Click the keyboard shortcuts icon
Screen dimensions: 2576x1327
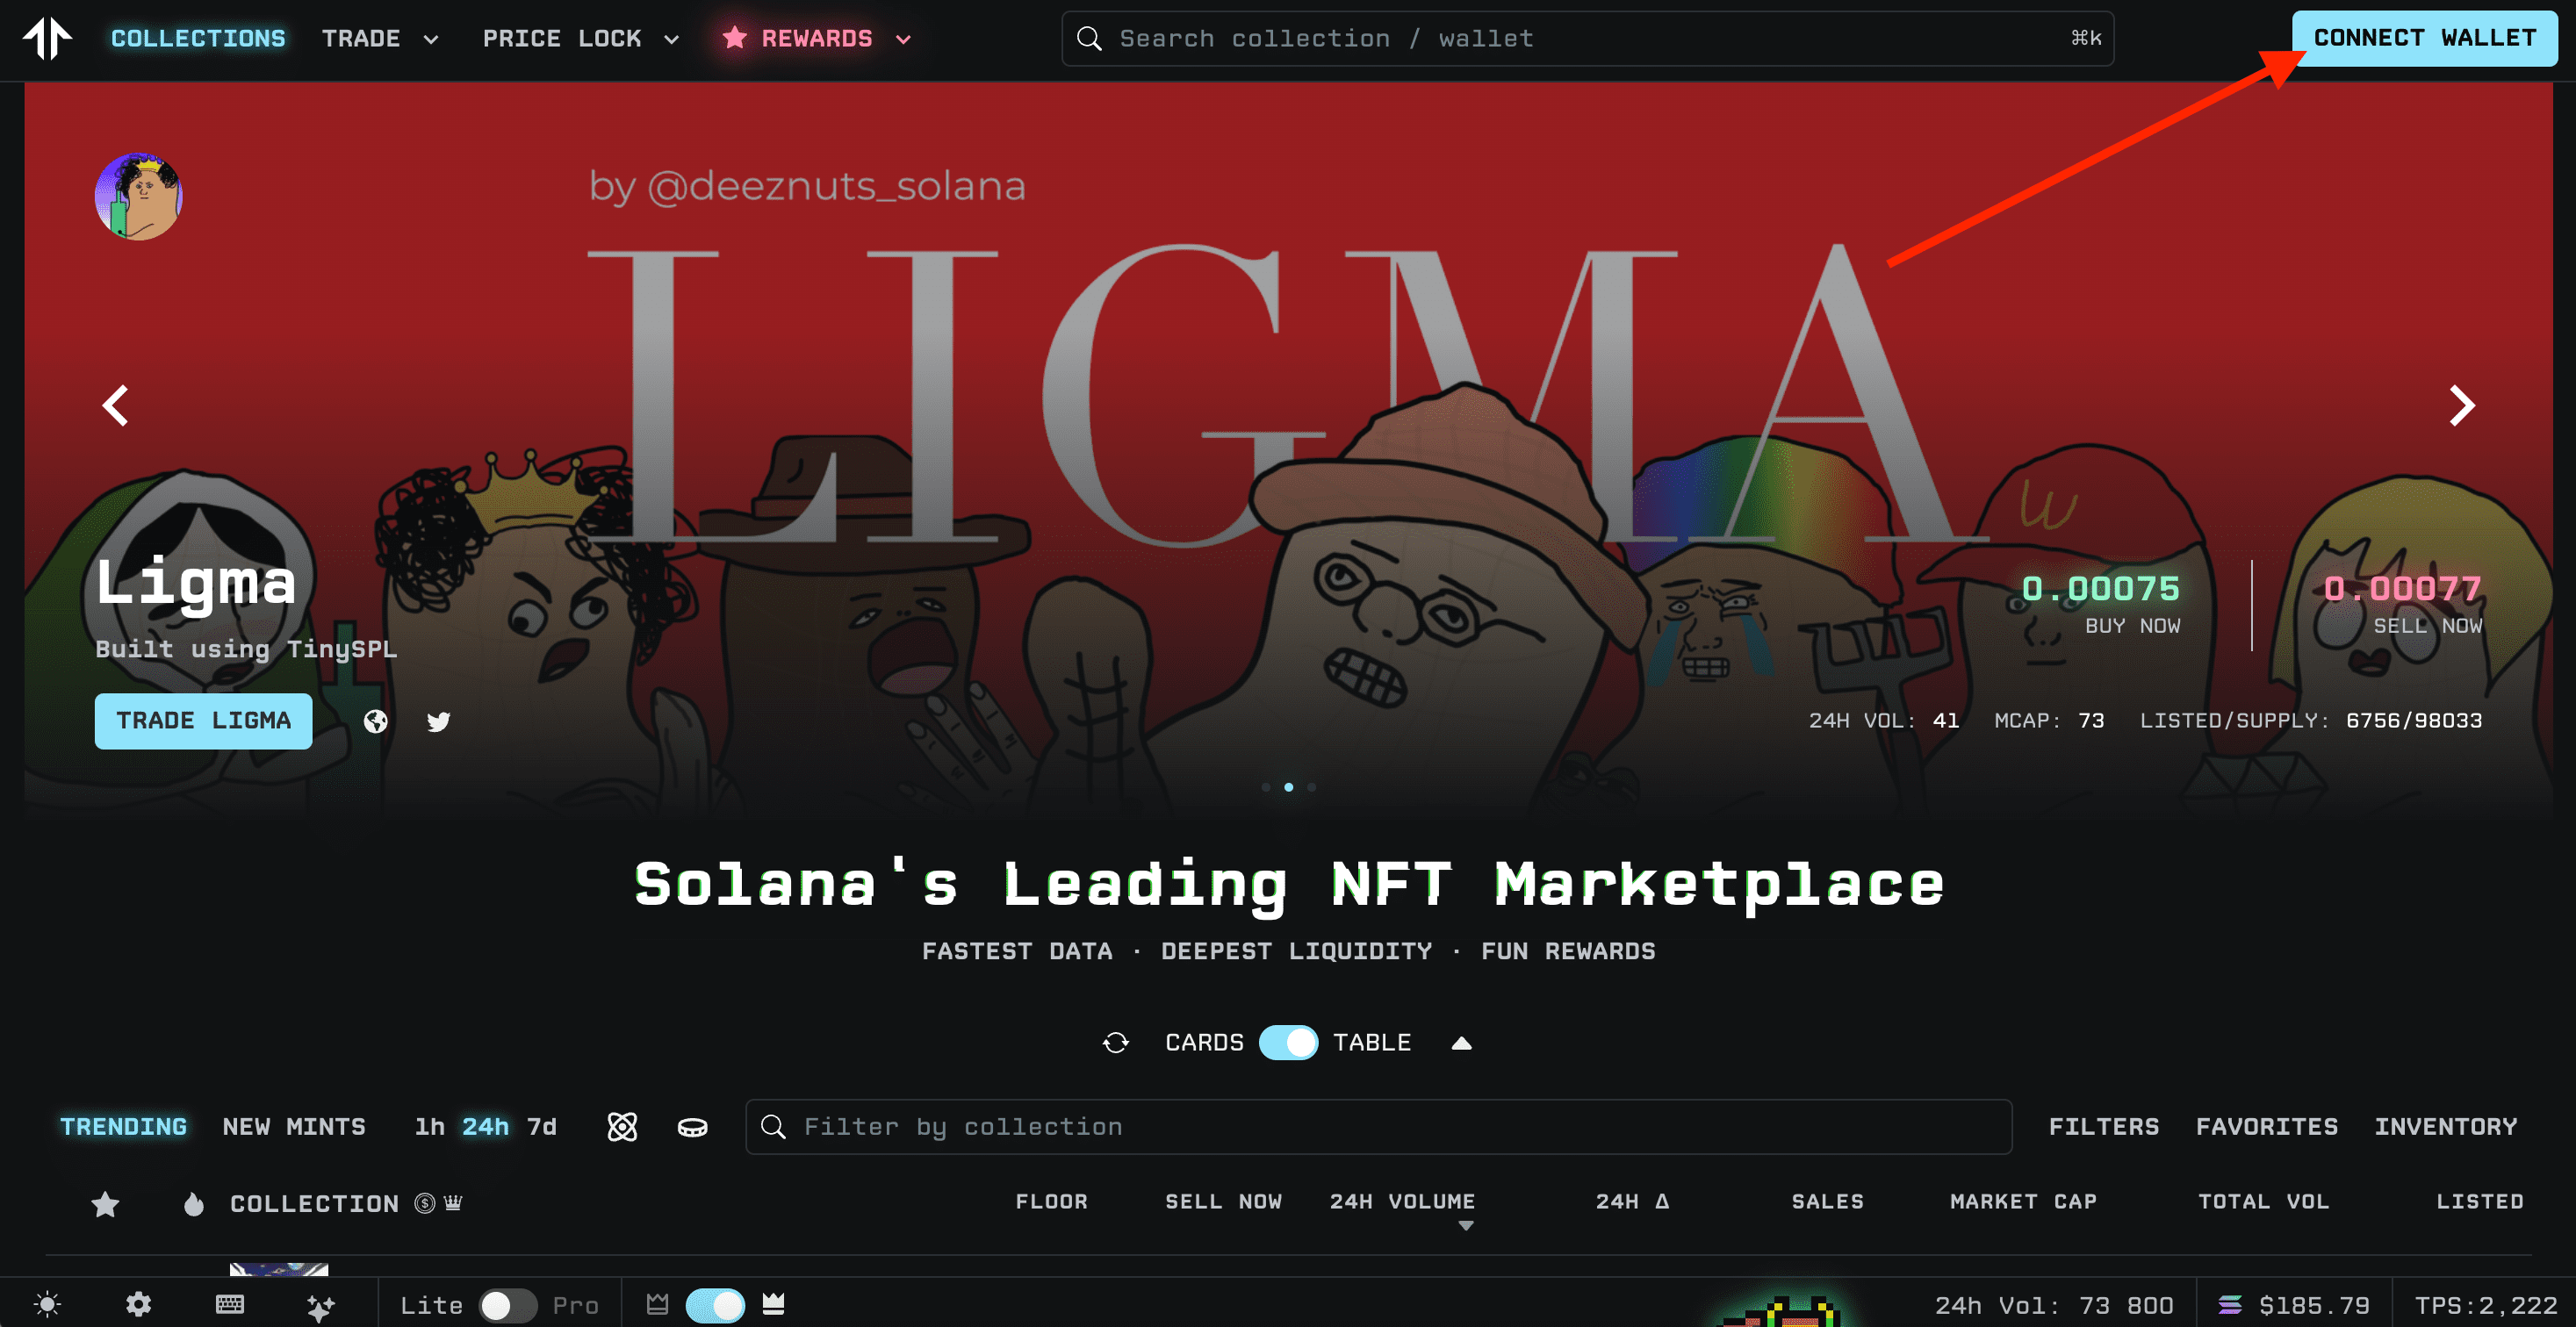tap(230, 1305)
